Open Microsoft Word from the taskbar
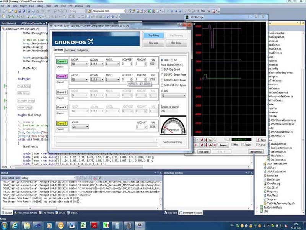The image size is (306, 230). pos(72,225)
